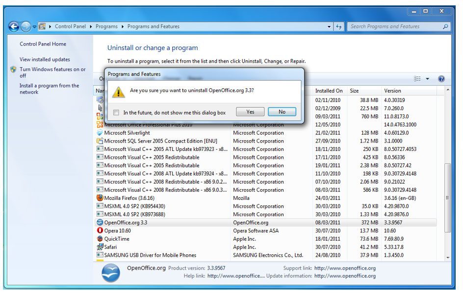
Task: Maximize the Programs and Features window
Action: [426, 11]
